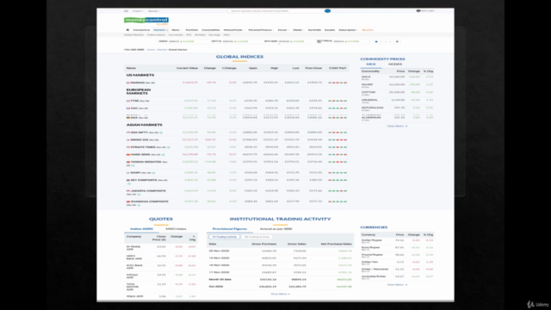
Task: Switch to the MSCI Index tab
Action: click(176, 229)
